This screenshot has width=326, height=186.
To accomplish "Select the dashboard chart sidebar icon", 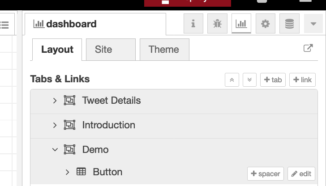I will click(x=241, y=24).
